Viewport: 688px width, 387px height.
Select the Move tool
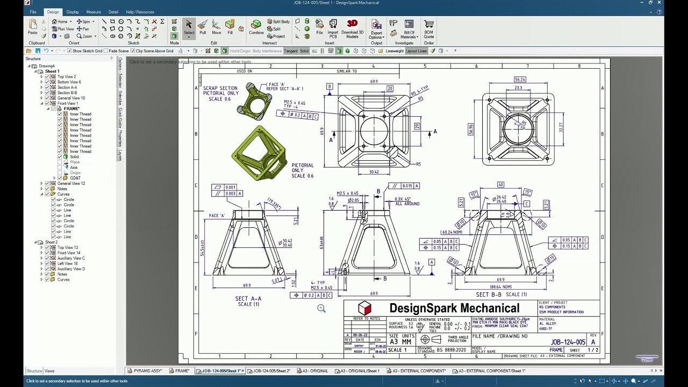[x=216, y=27]
